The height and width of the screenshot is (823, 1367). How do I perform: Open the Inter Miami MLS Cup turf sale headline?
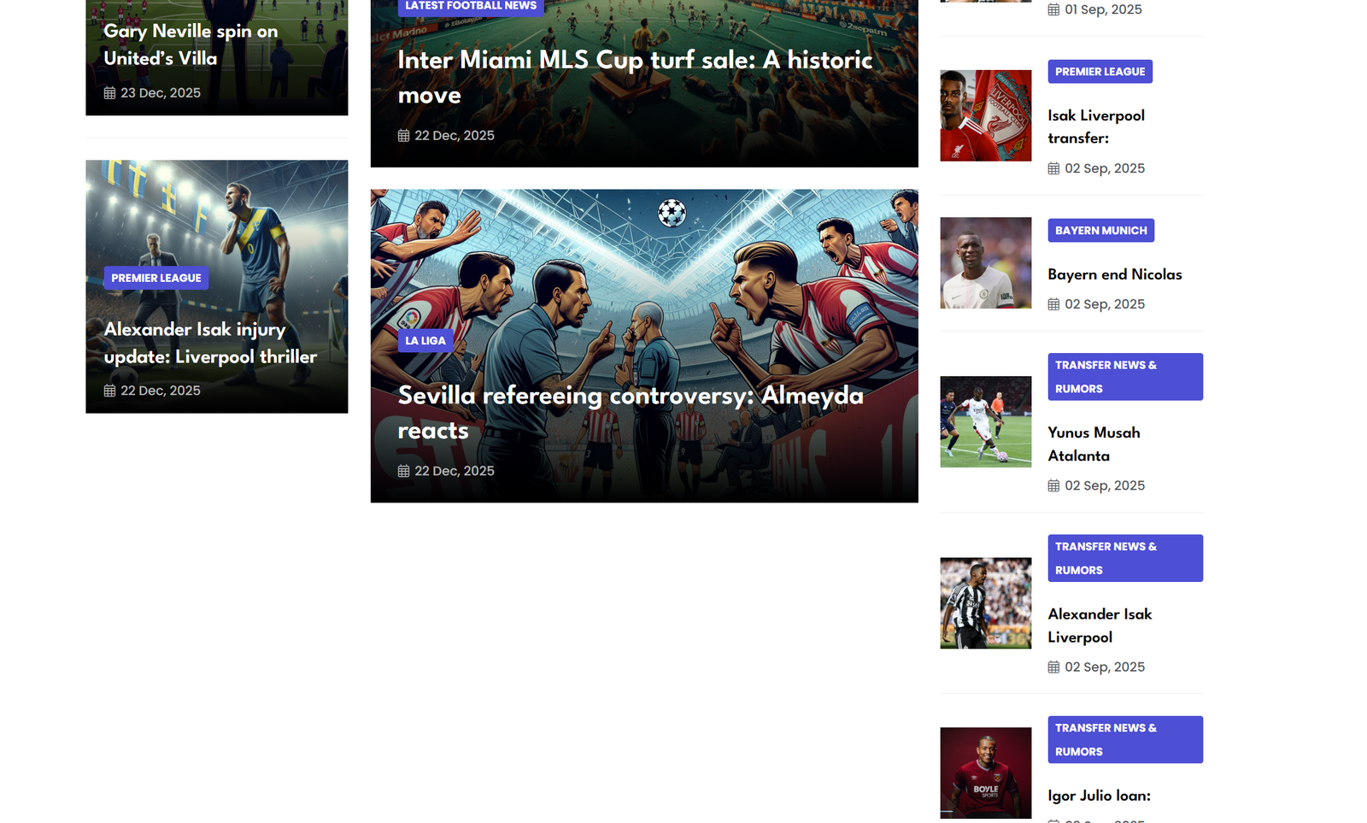click(636, 77)
